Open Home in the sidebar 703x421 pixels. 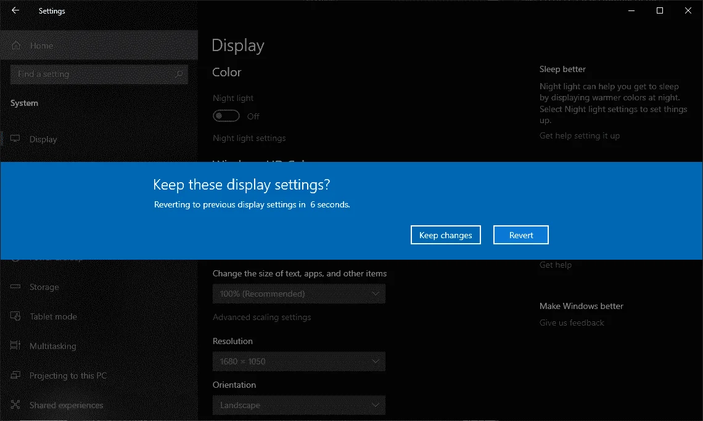pyautogui.click(x=99, y=45)
